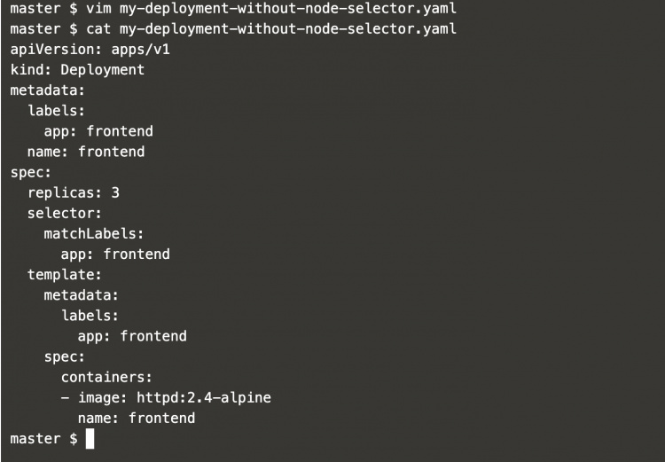Click the top-level metadata: key
Viewport: 665px width, 462px height.
(40, 90)
